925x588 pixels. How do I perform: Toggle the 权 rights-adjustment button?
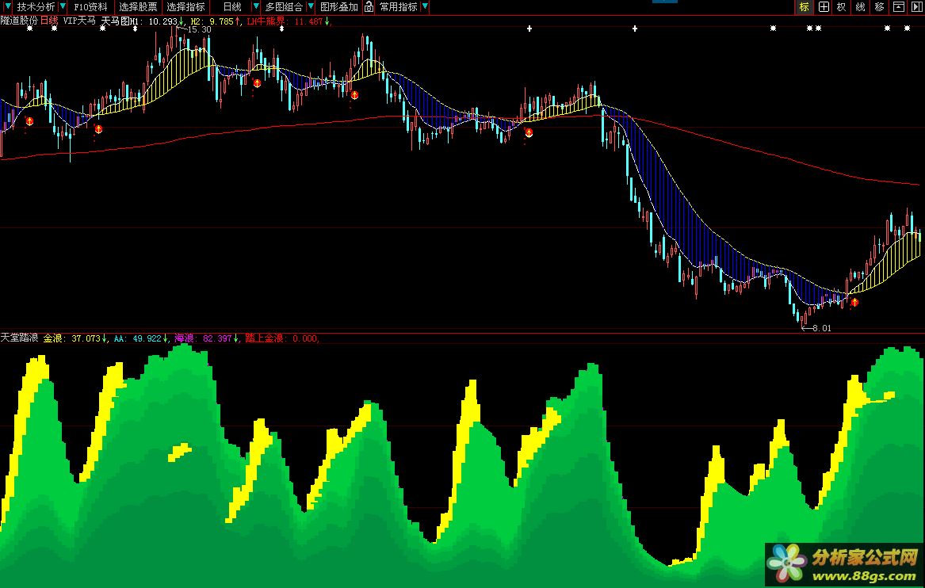click(842, 7)
